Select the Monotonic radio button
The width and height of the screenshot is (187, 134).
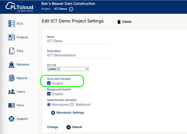[49, 105]
